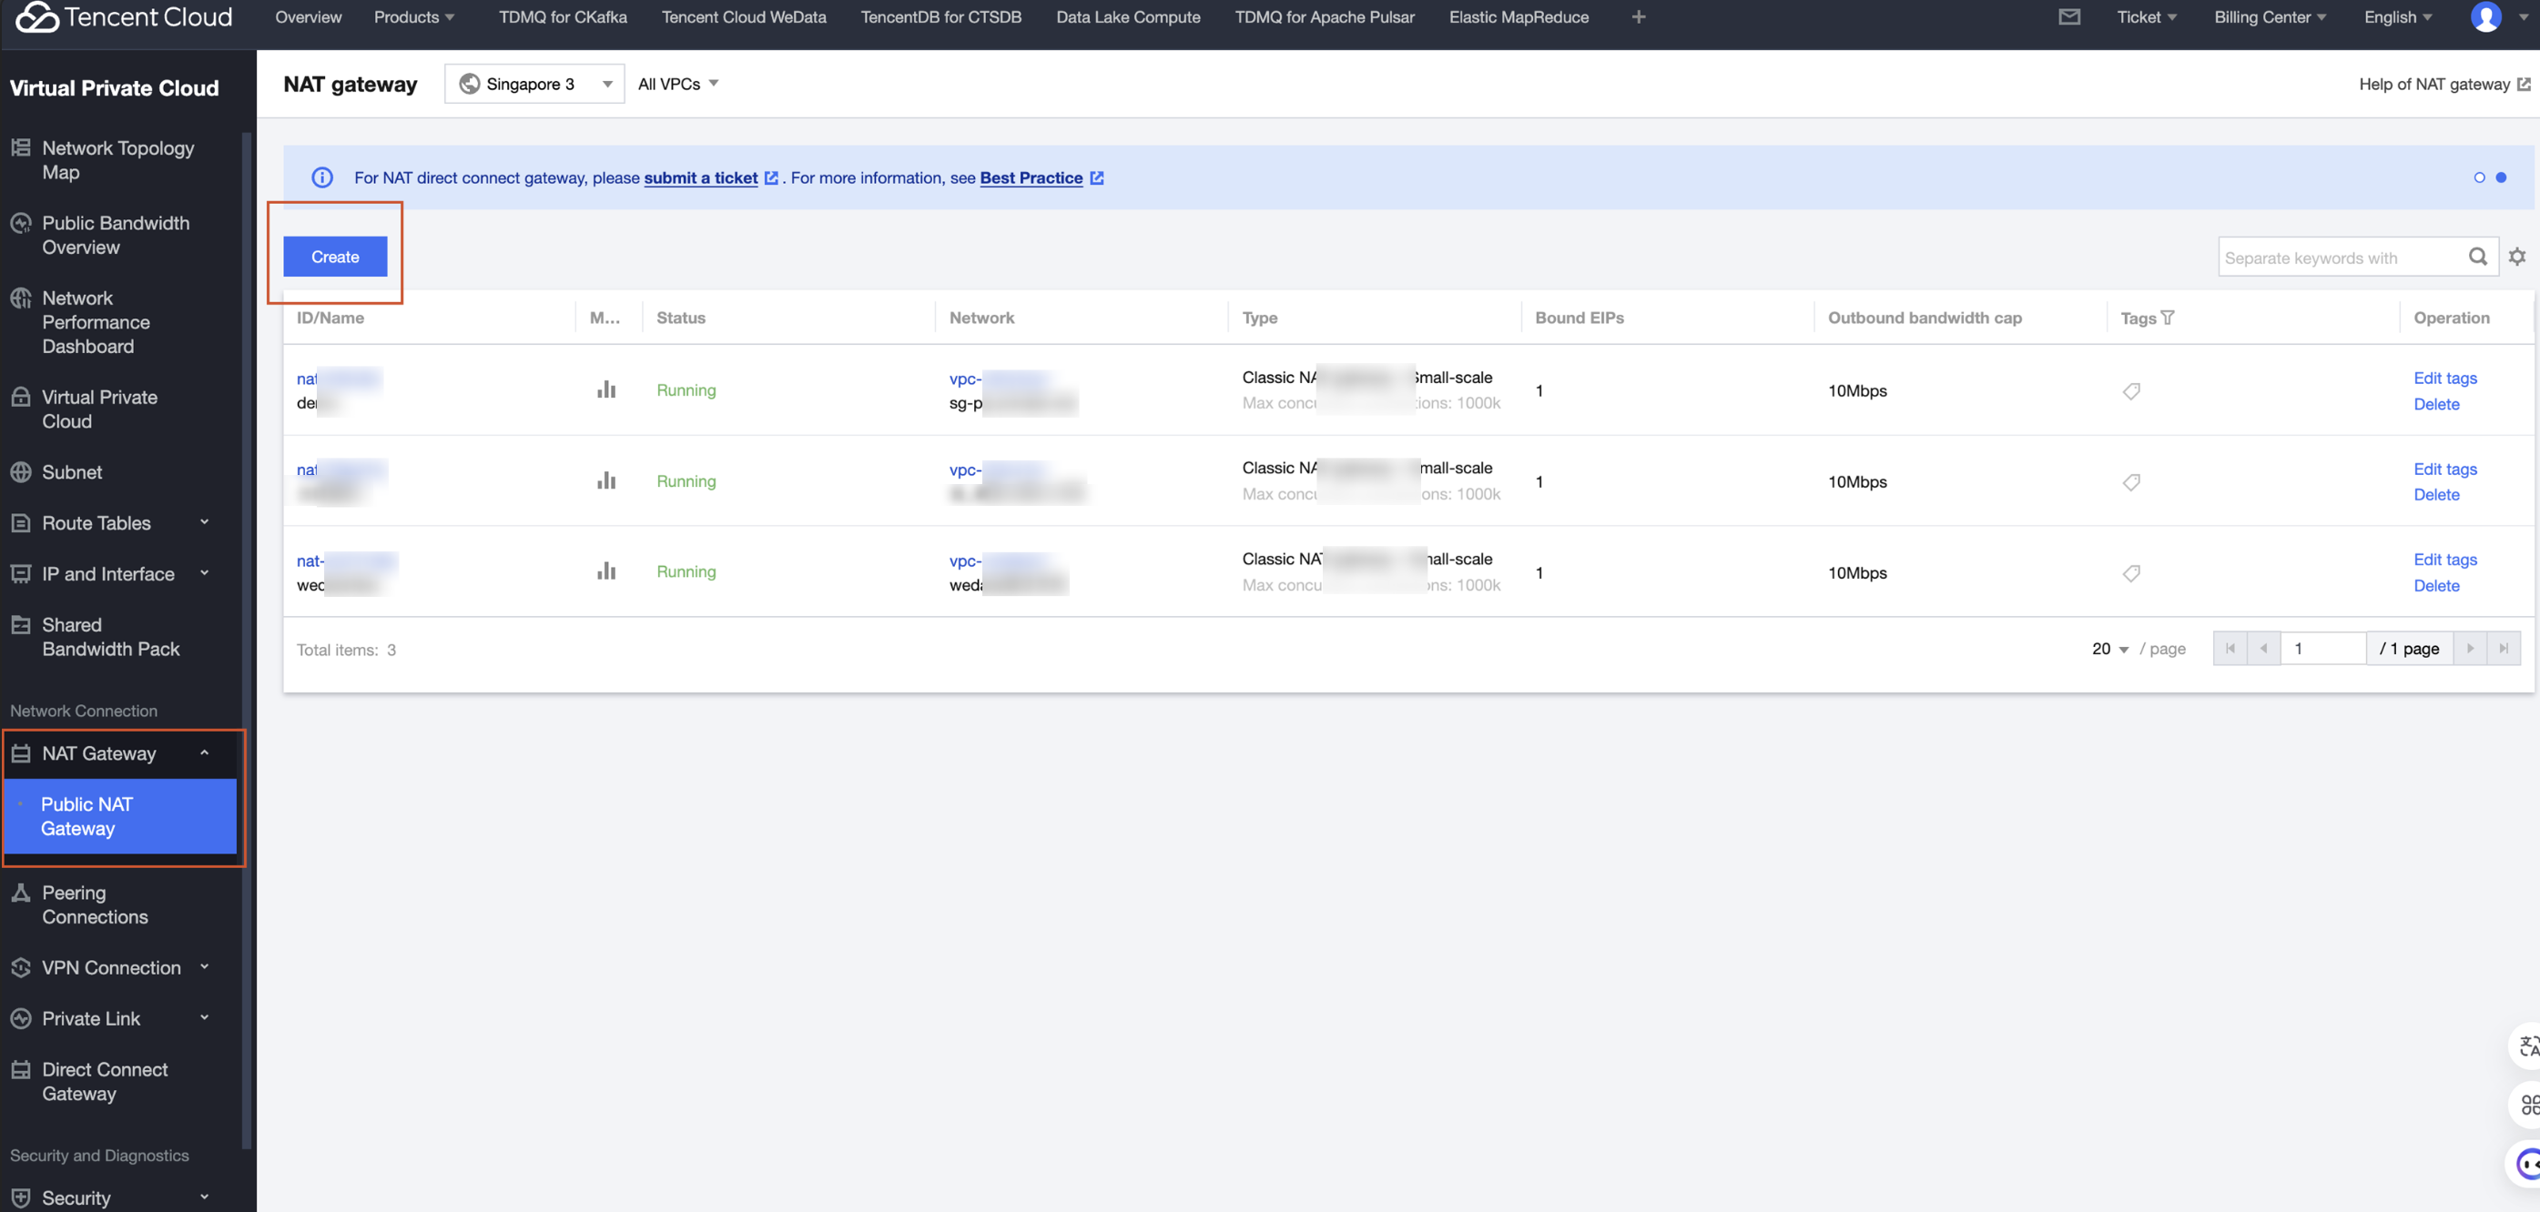Click the search magnifier icon

2477,258
